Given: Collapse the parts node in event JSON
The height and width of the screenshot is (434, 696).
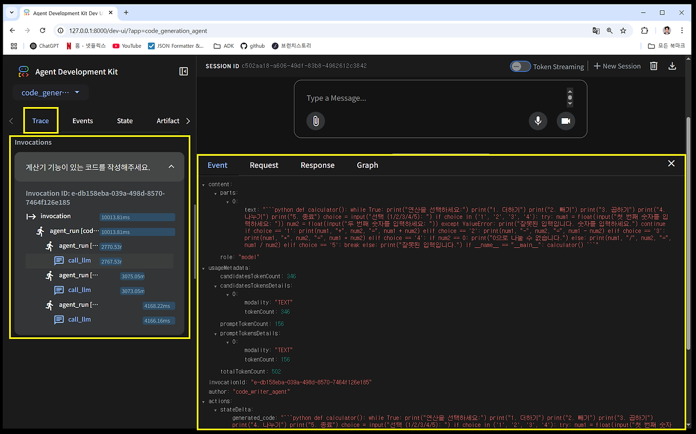Looking at the screenshot, I should [x=215, y=193].
